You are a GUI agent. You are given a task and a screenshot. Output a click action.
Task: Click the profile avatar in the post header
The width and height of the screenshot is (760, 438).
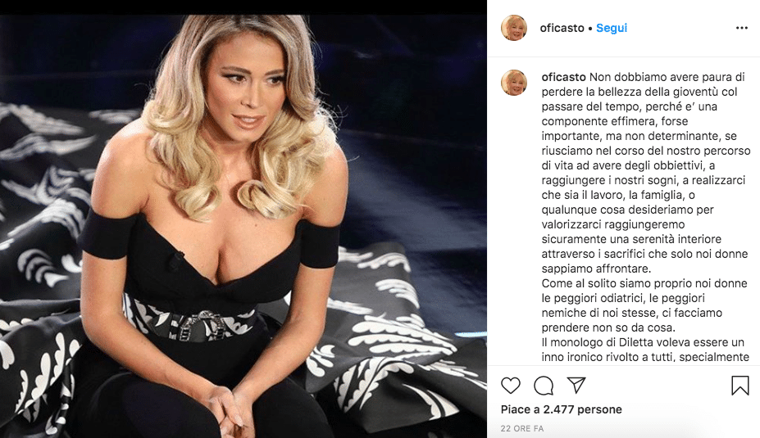point(514,28)
